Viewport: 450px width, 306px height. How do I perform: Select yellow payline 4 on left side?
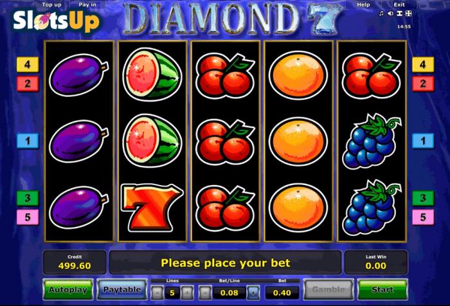point(28,64)
